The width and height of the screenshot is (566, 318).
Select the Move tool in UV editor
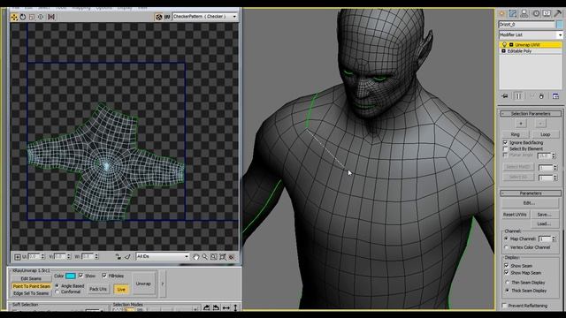(x=14, y=17)
